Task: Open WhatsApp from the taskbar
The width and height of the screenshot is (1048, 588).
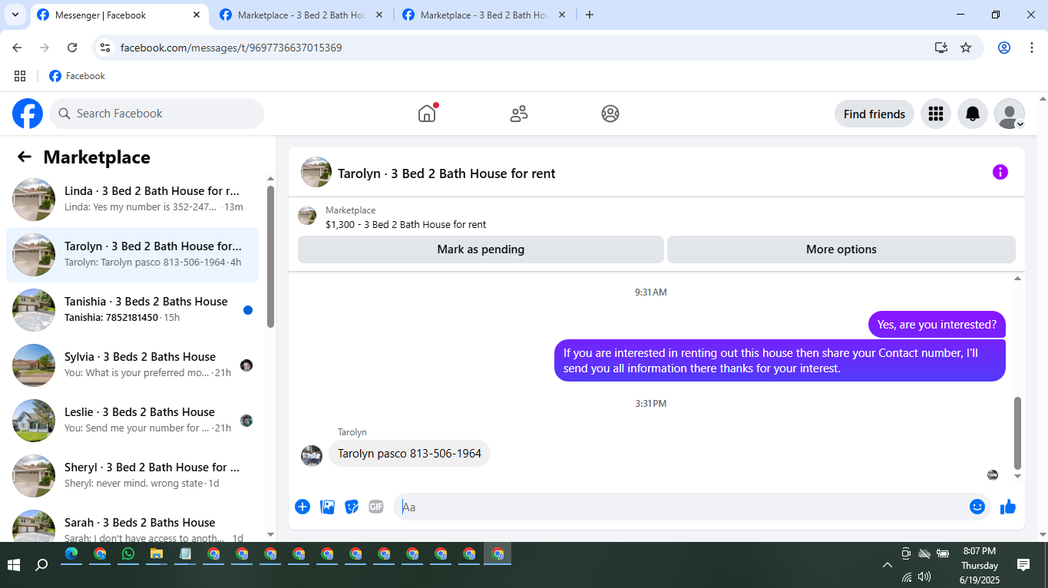Action: click(128, 554)
